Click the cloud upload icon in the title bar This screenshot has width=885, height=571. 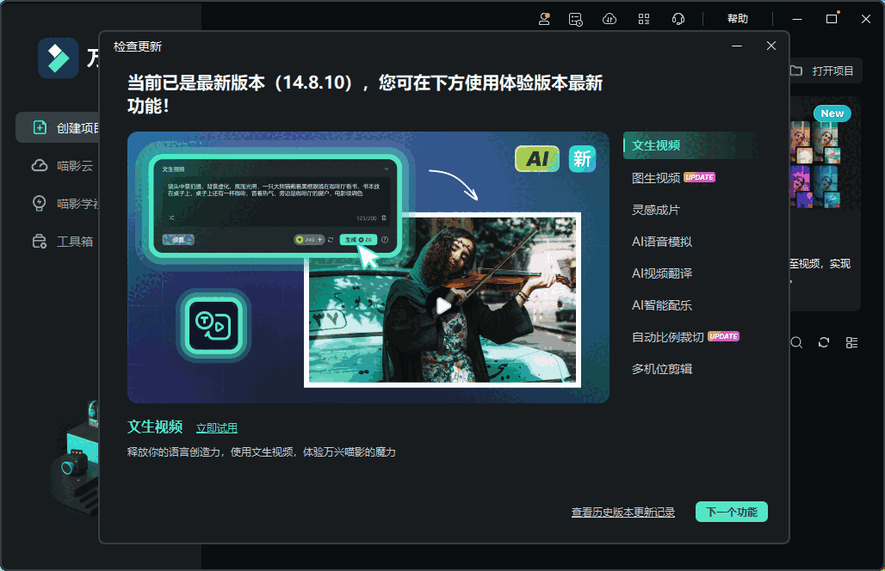tap(610, 18)
